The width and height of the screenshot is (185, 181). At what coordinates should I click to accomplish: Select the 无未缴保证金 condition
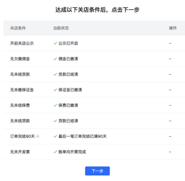click(x=22, y=90)
